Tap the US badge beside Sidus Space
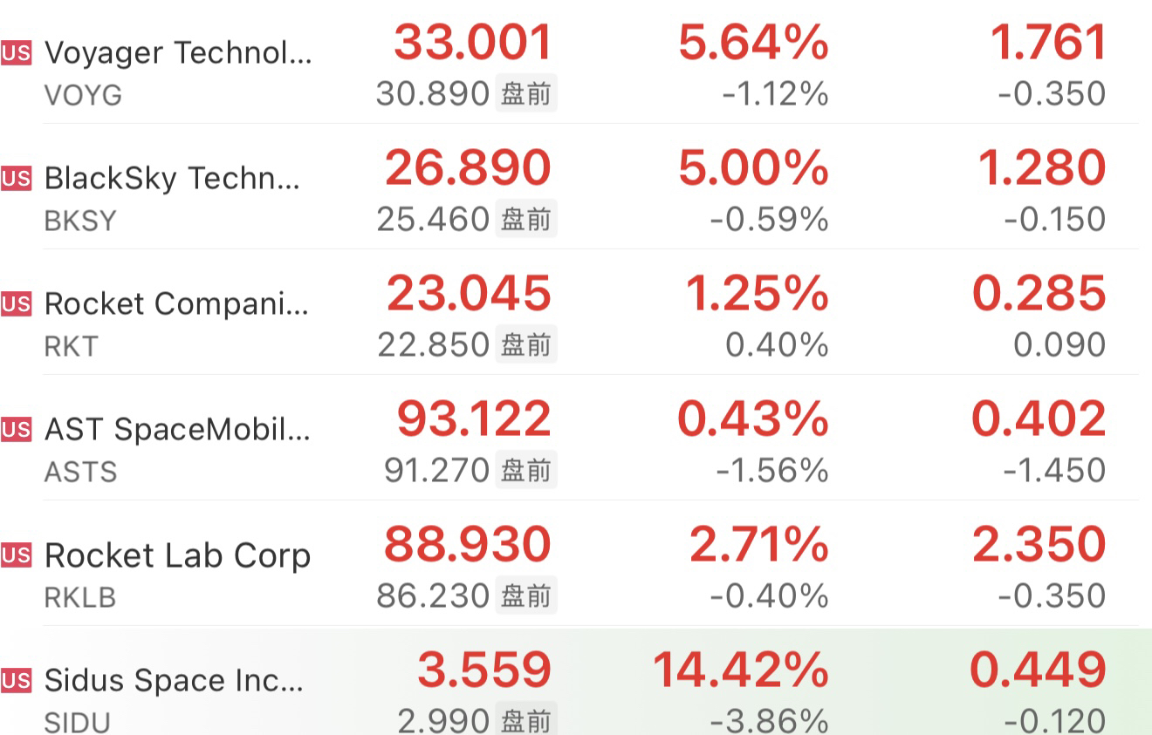Viewport: 1152px width, 735px height. coord(17,681)
